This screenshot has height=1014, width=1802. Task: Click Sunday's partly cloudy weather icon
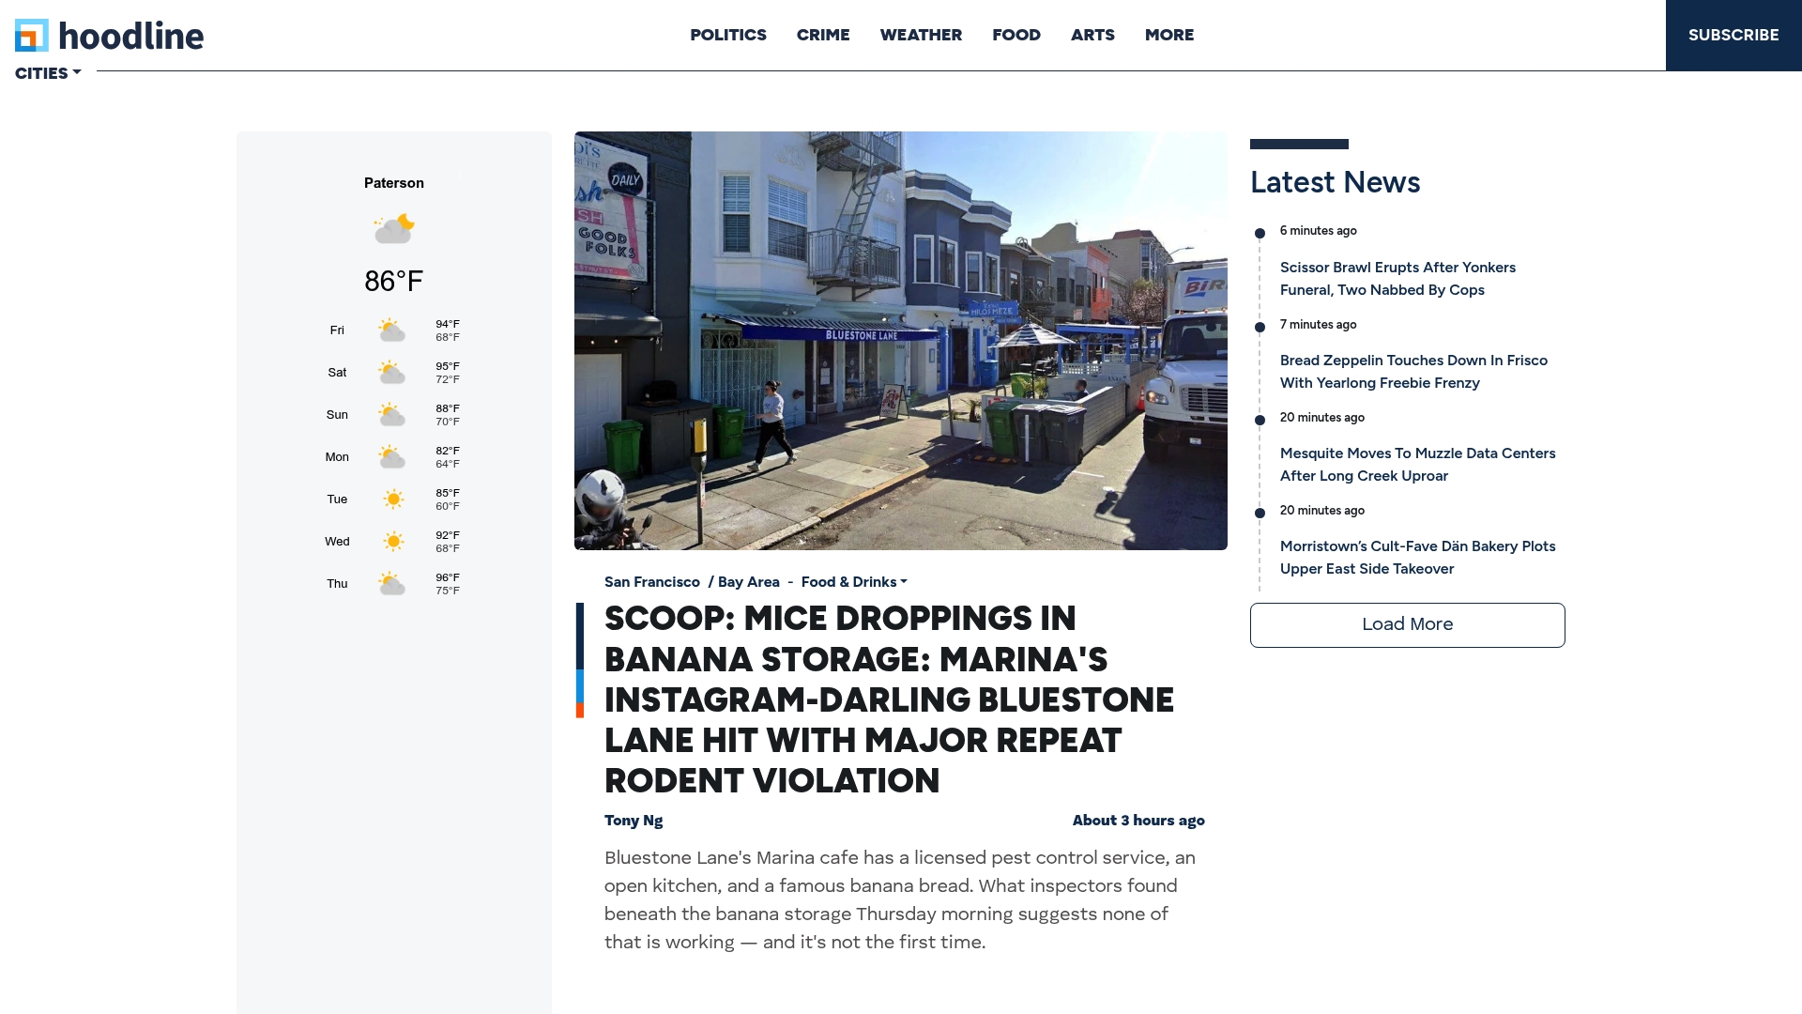coord(391,415)
